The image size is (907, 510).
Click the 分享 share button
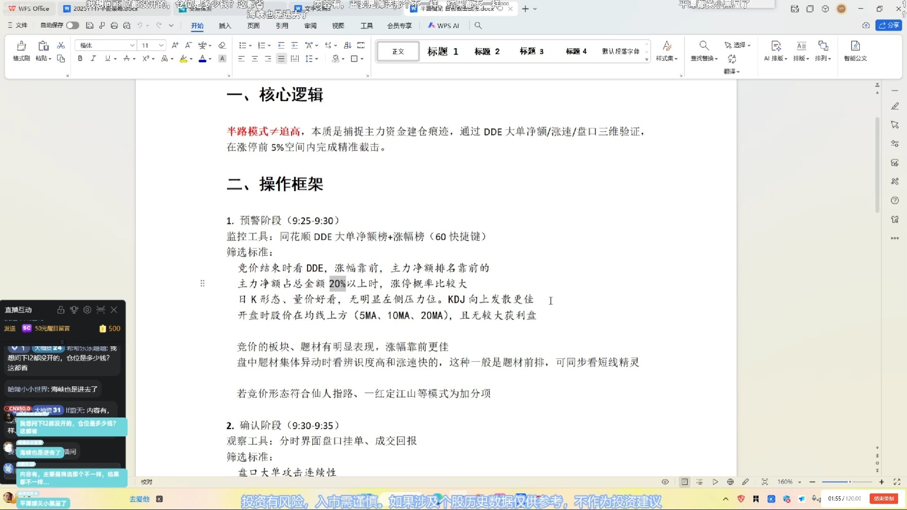coord(889,25)
